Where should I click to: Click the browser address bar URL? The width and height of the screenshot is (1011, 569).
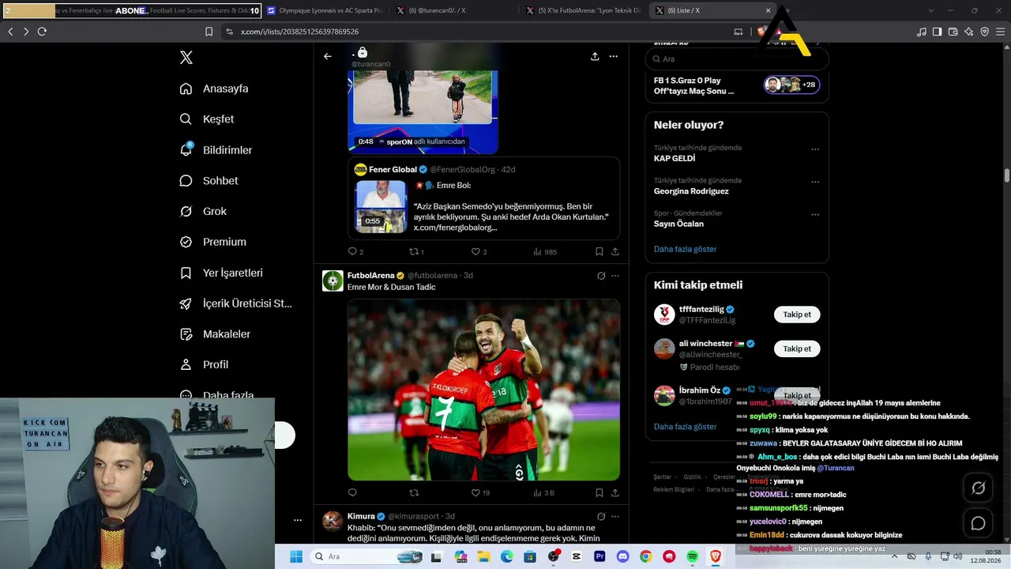[299, 32]
